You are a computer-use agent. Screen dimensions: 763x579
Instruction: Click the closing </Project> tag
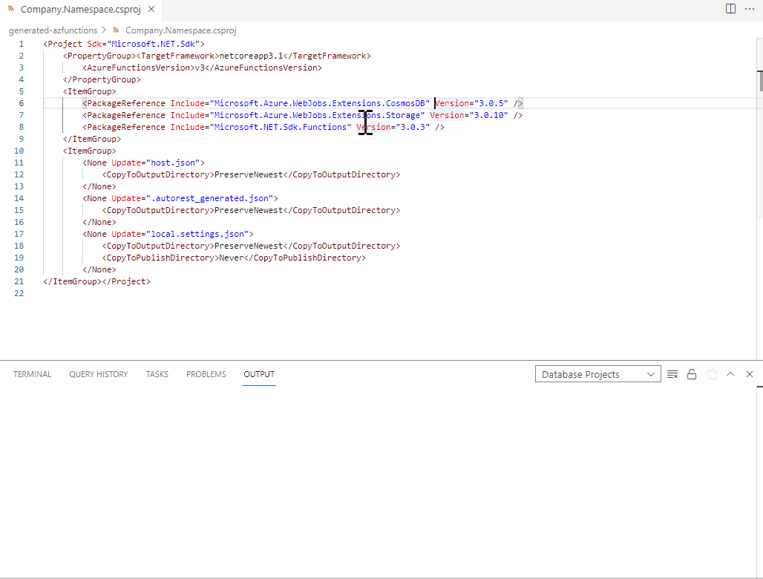[x=126, y=282]
